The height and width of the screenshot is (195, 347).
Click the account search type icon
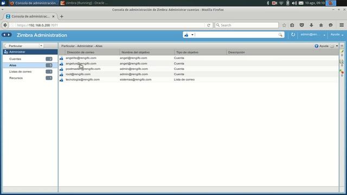tap(187, 35)
